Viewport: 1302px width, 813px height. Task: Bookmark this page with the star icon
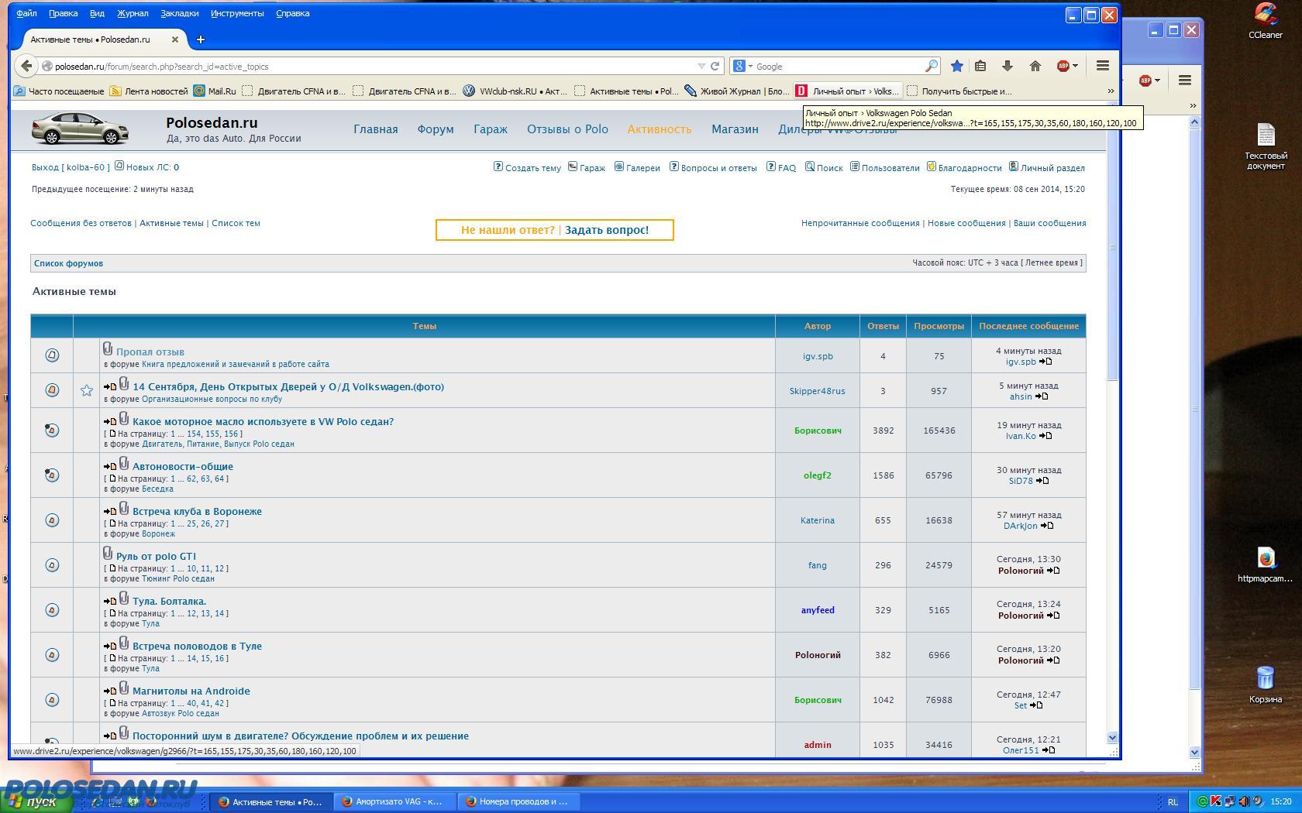pos(957,67)
